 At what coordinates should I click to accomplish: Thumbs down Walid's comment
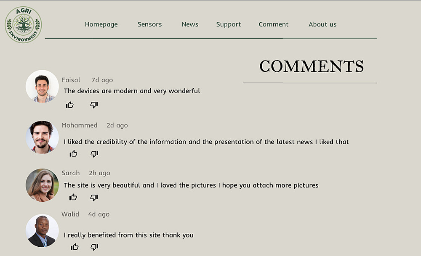(x=94, y=247)
